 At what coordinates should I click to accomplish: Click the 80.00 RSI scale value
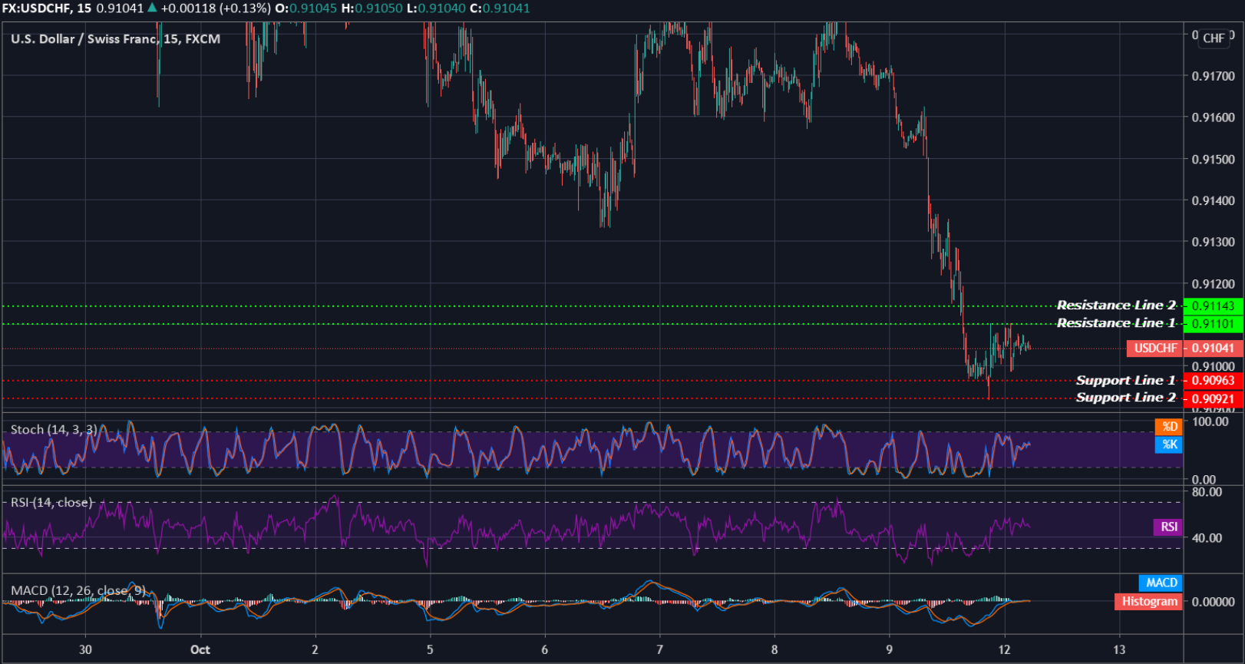tap(1207, 492)
